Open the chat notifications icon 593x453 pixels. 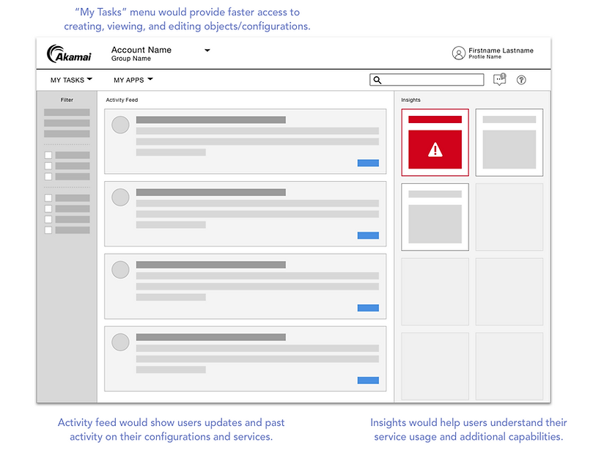tap(500, 79)
